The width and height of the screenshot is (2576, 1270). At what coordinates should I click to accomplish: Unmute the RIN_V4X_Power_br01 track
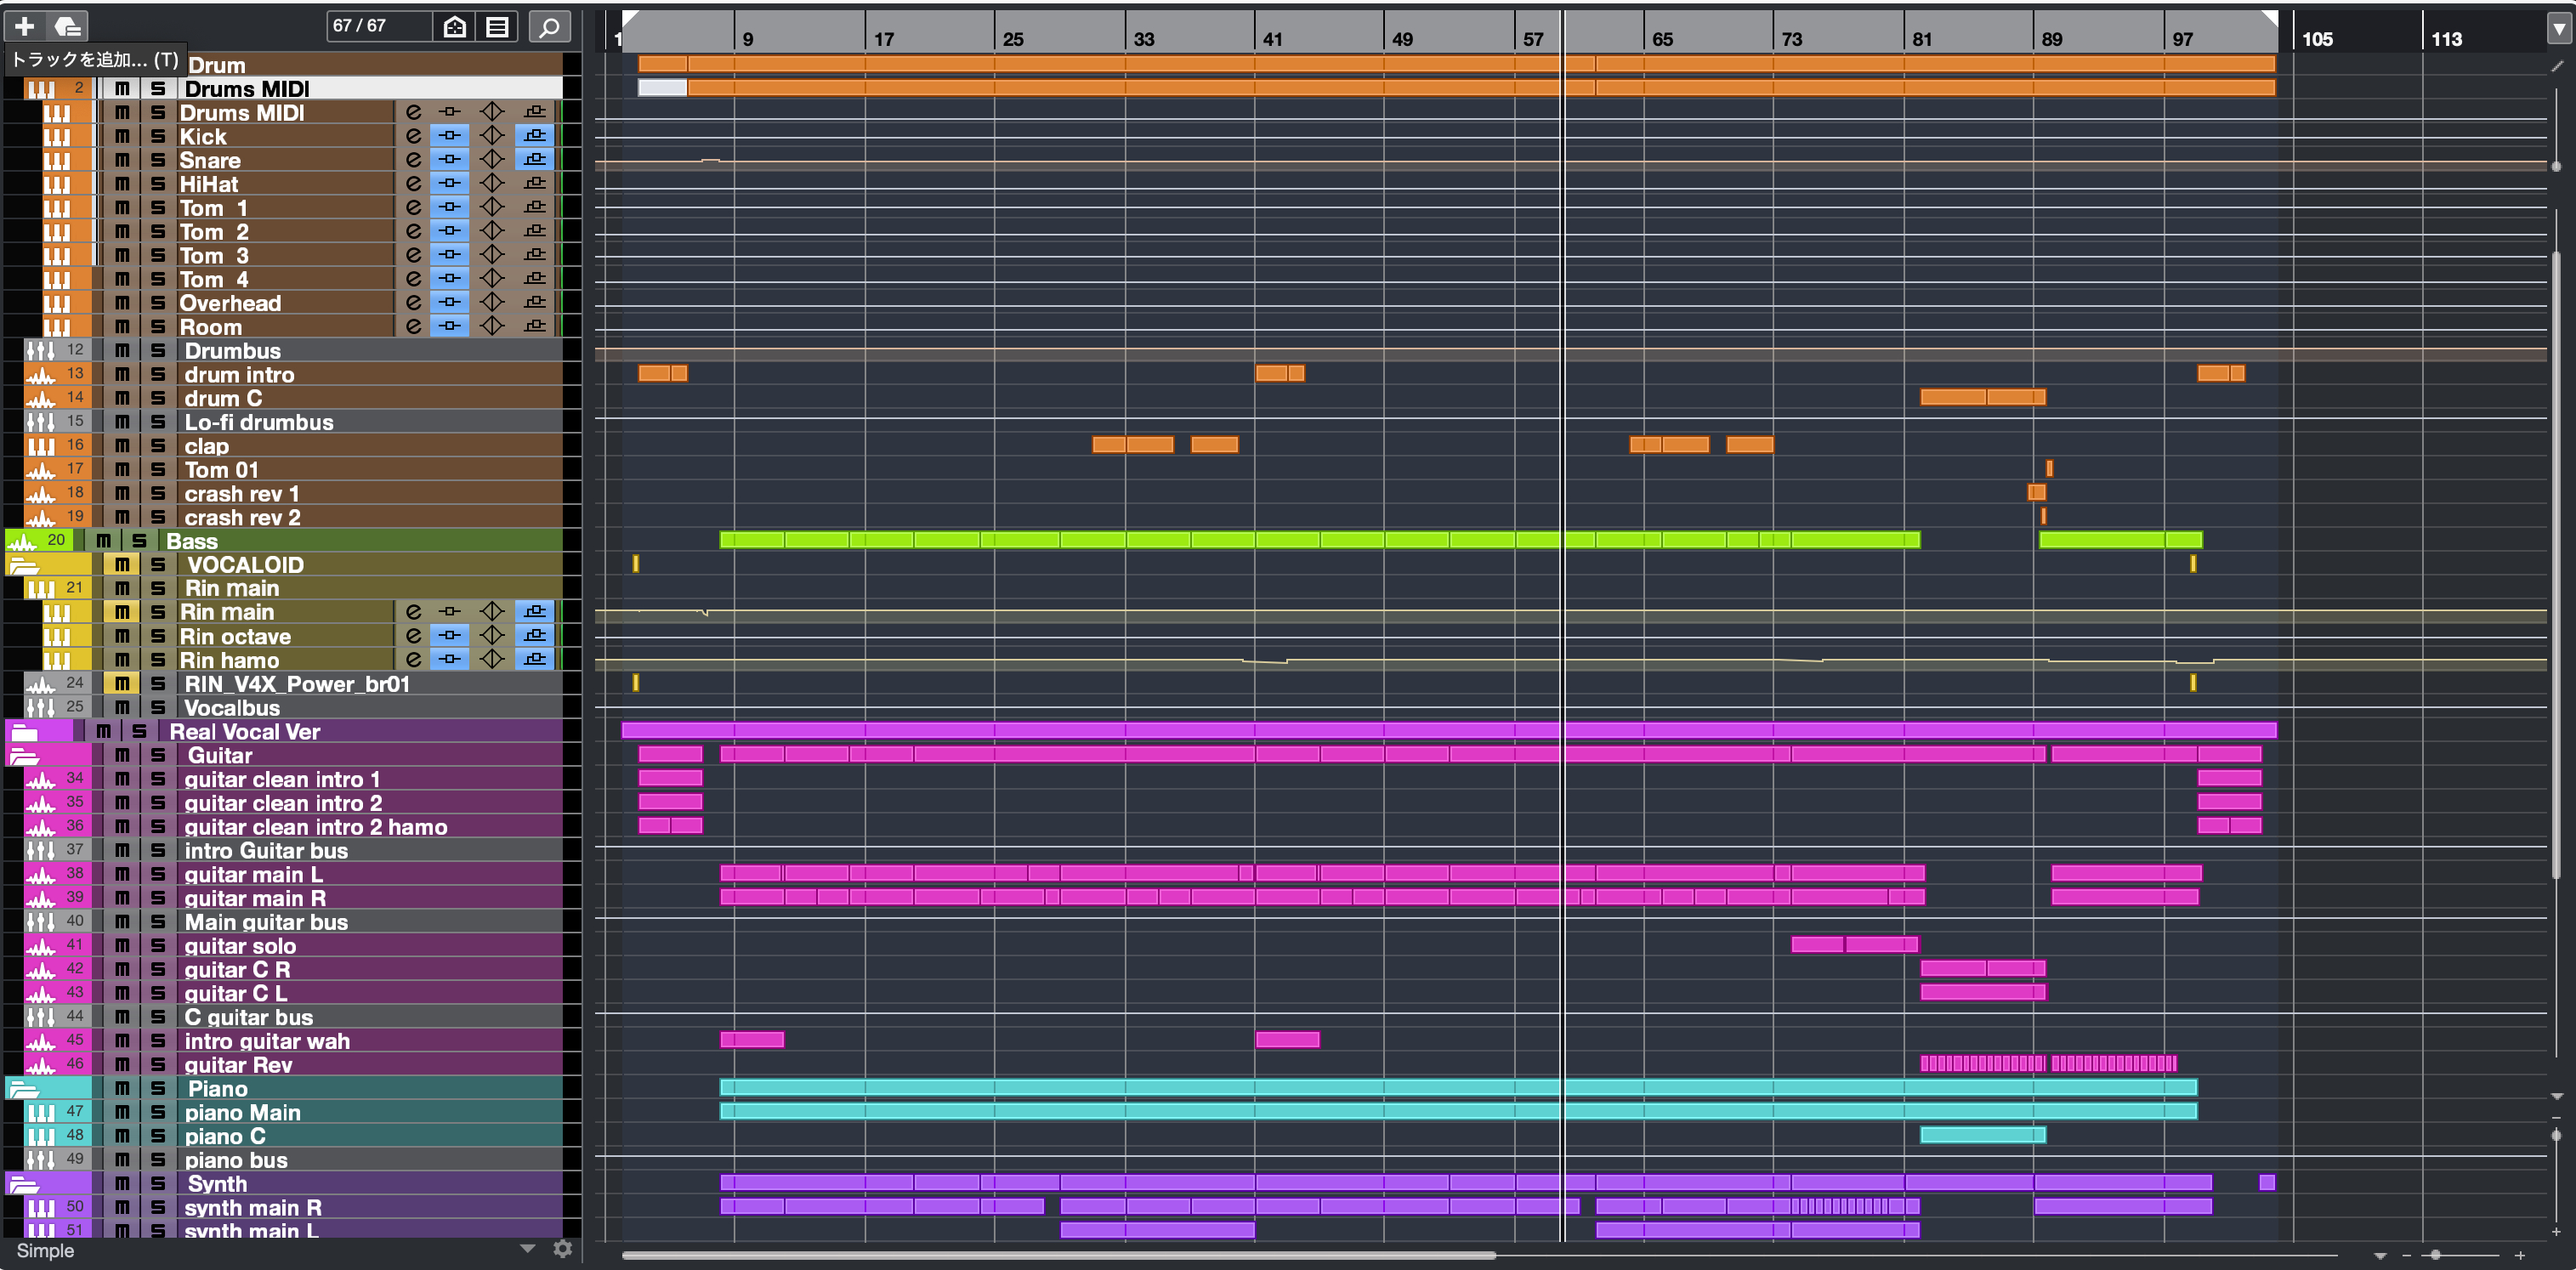(x=122, y=684)
